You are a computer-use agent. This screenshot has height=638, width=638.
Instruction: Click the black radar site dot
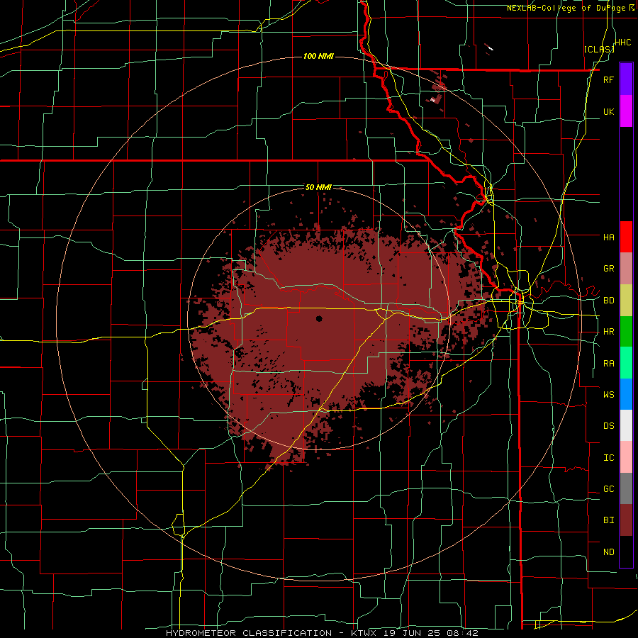point(319,318)
